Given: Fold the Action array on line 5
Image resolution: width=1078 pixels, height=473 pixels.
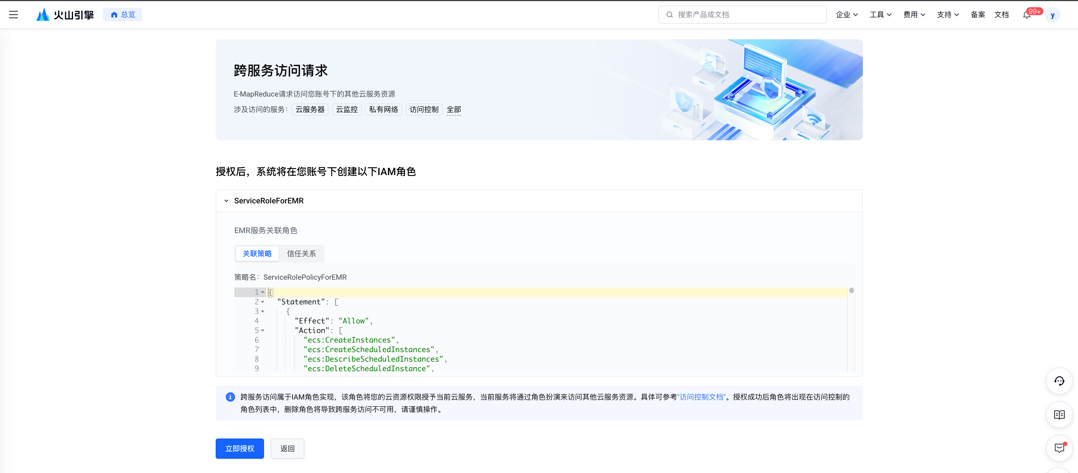Looking at the screenshot, I should (263, 330).
